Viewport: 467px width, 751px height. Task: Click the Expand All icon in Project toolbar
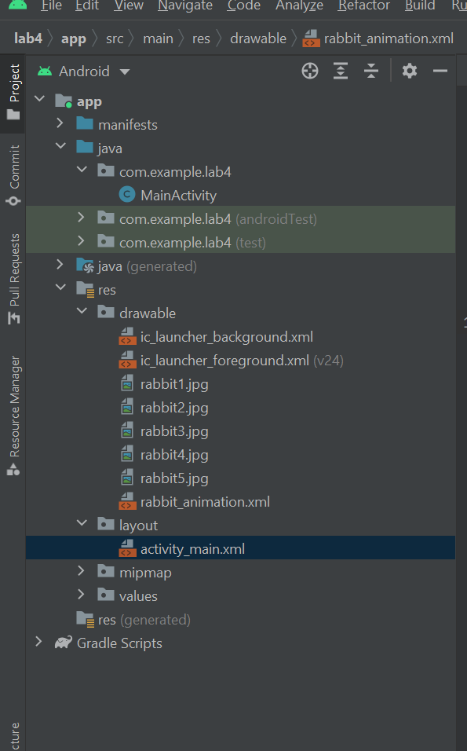point(341,71)
